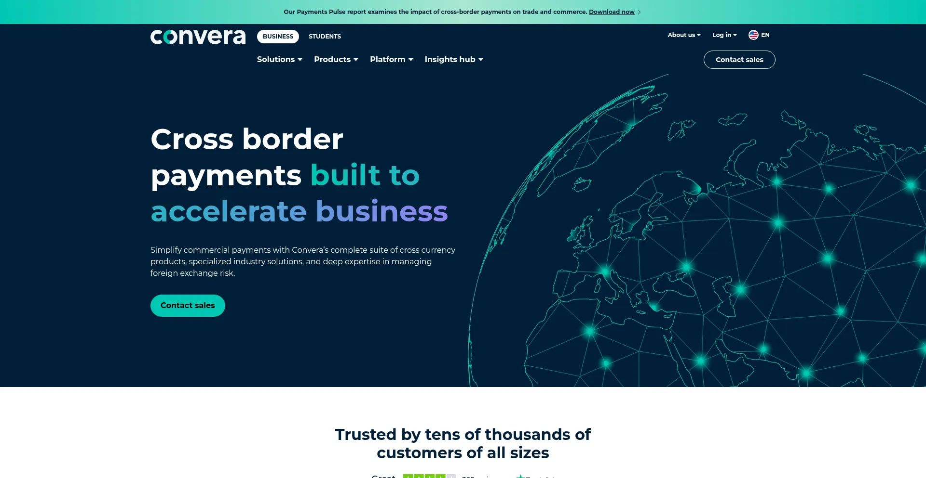The width and height of the screenshot is (926, 478).
Task: Open the Insights hub dropdown
Action: 453,59
